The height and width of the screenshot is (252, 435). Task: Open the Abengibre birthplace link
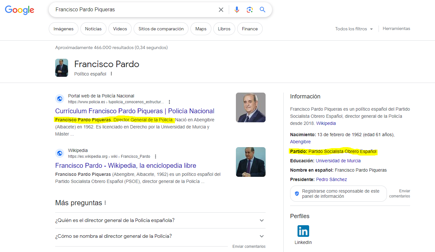[x=300, y=142]
